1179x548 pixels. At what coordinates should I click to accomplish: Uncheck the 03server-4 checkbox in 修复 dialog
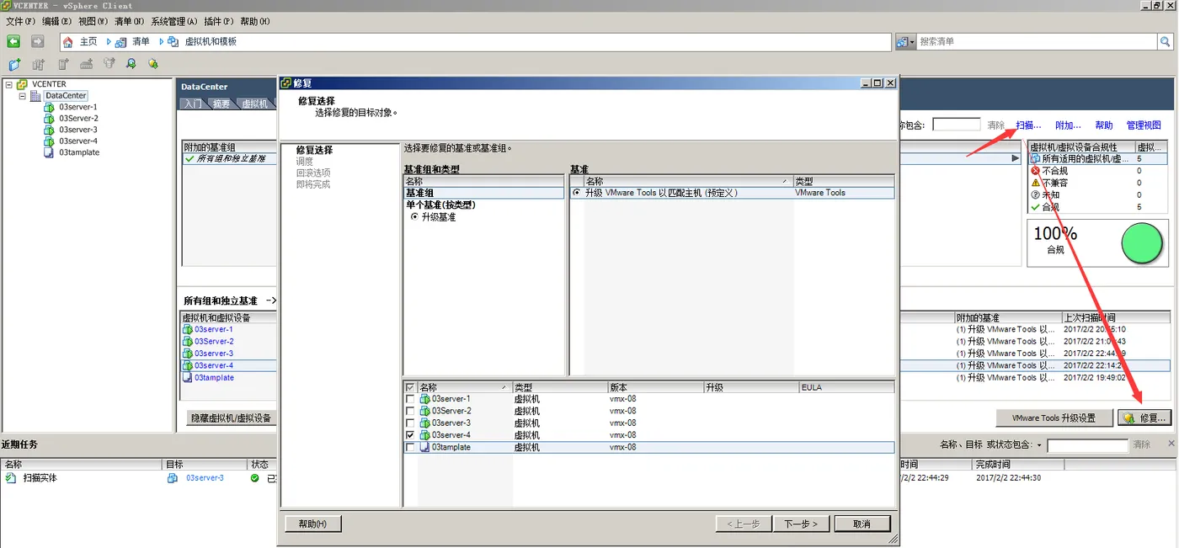point(410,435)
